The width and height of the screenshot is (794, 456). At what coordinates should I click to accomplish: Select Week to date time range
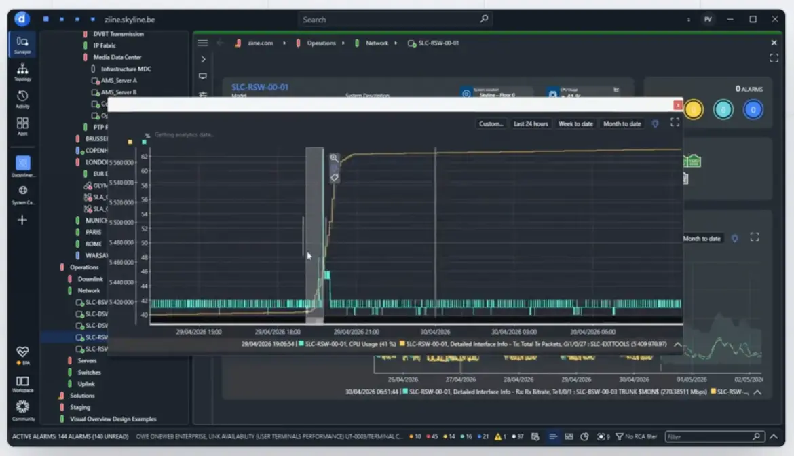(575, 123)
